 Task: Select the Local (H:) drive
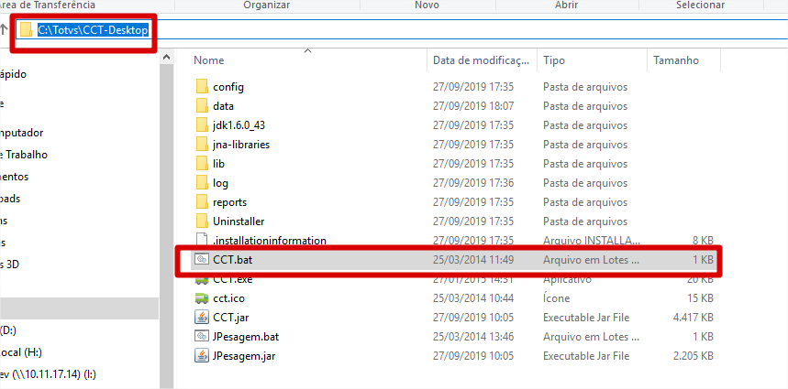point(20,352)
